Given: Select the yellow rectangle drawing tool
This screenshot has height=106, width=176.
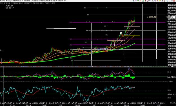Looking at the screenshot, I should (x=160, y=1).
